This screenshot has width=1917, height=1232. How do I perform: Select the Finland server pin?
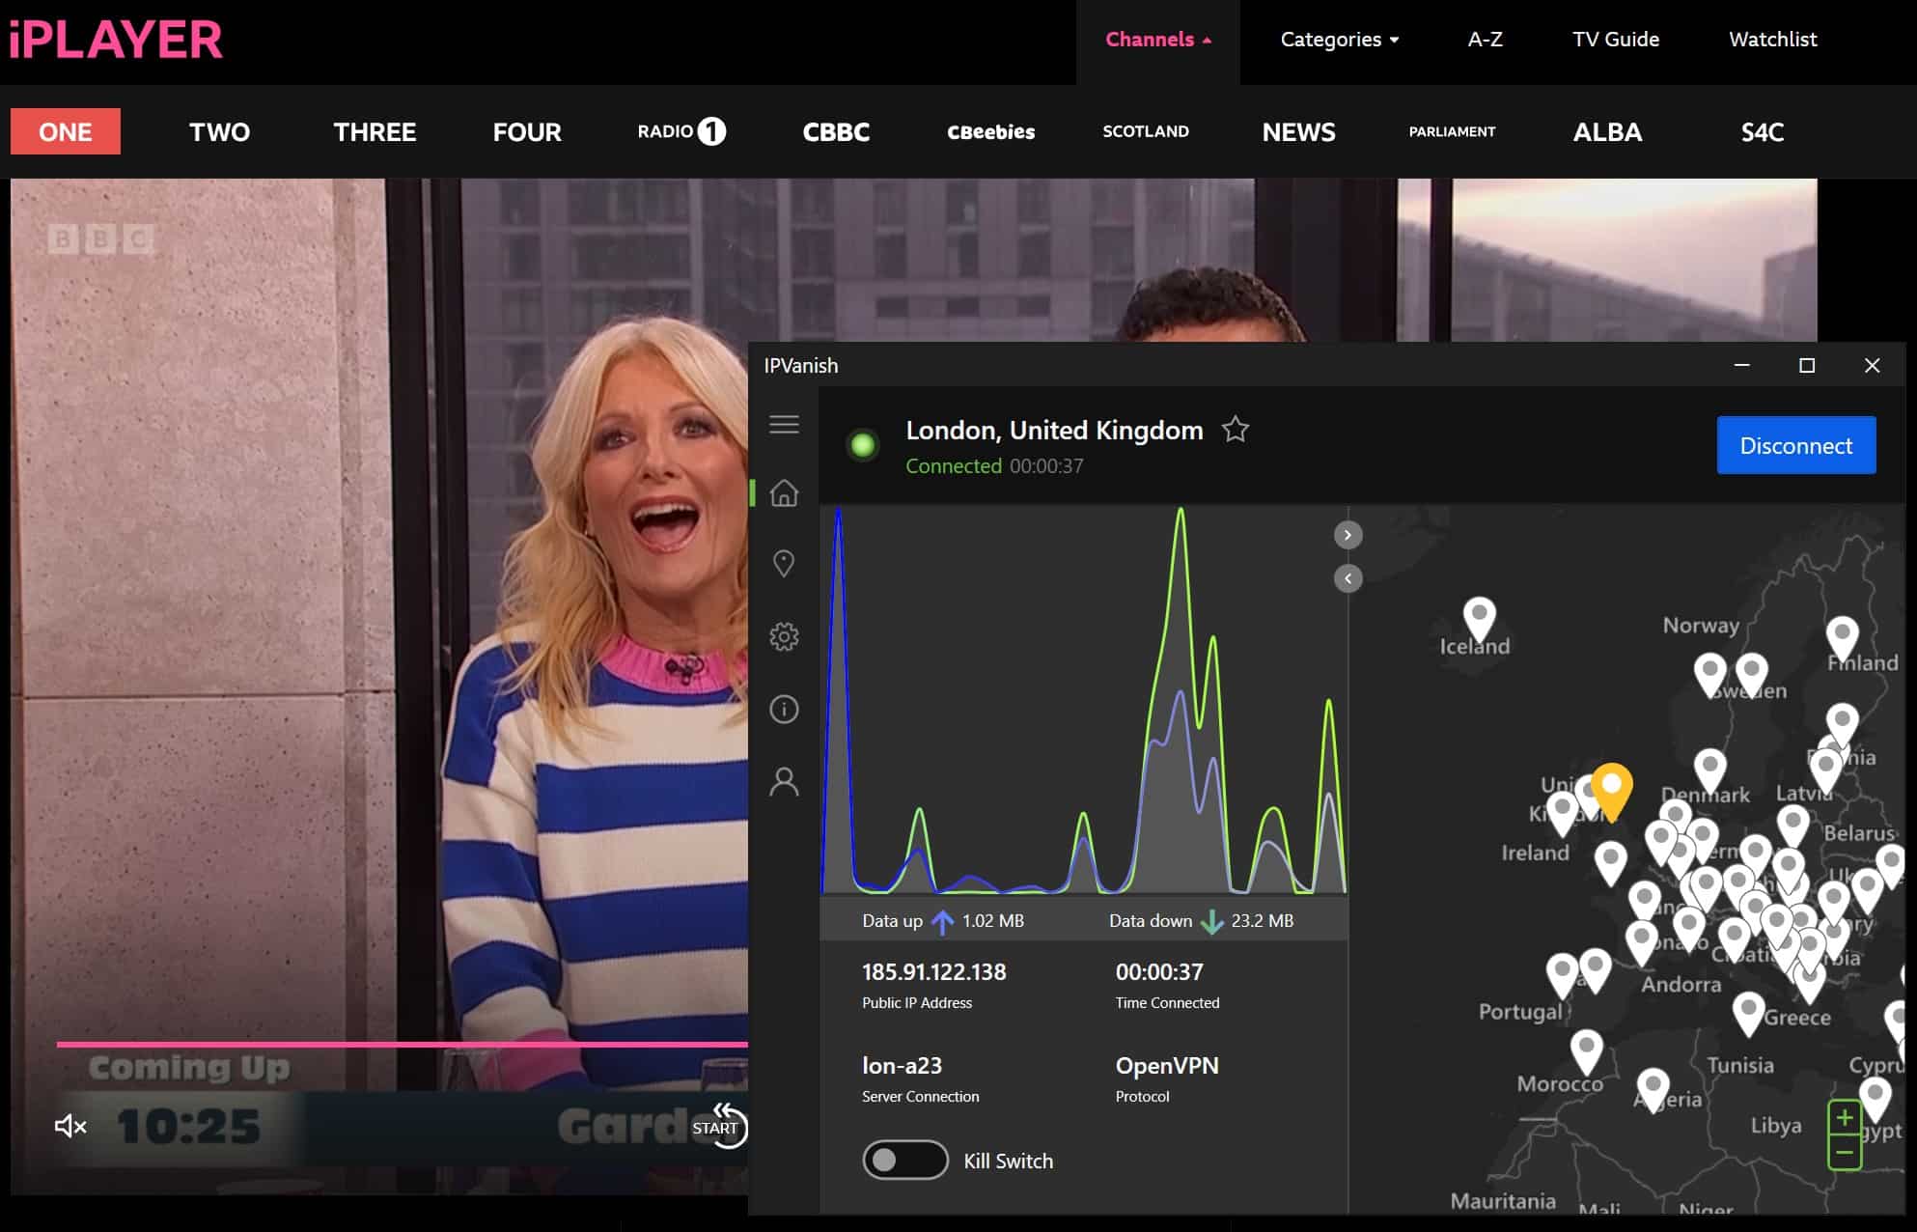coord(1842,639)
